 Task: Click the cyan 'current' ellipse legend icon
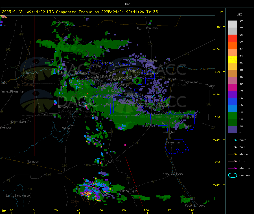(x=233, y=175)
